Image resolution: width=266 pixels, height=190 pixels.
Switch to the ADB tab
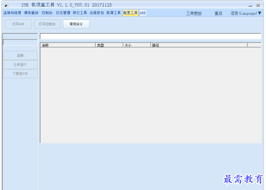(143, 13)
